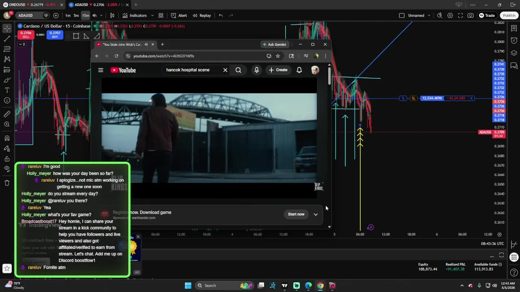The image size is (520, 292).
Task: Switch chart to 4h interval
Action: point(94,15)
